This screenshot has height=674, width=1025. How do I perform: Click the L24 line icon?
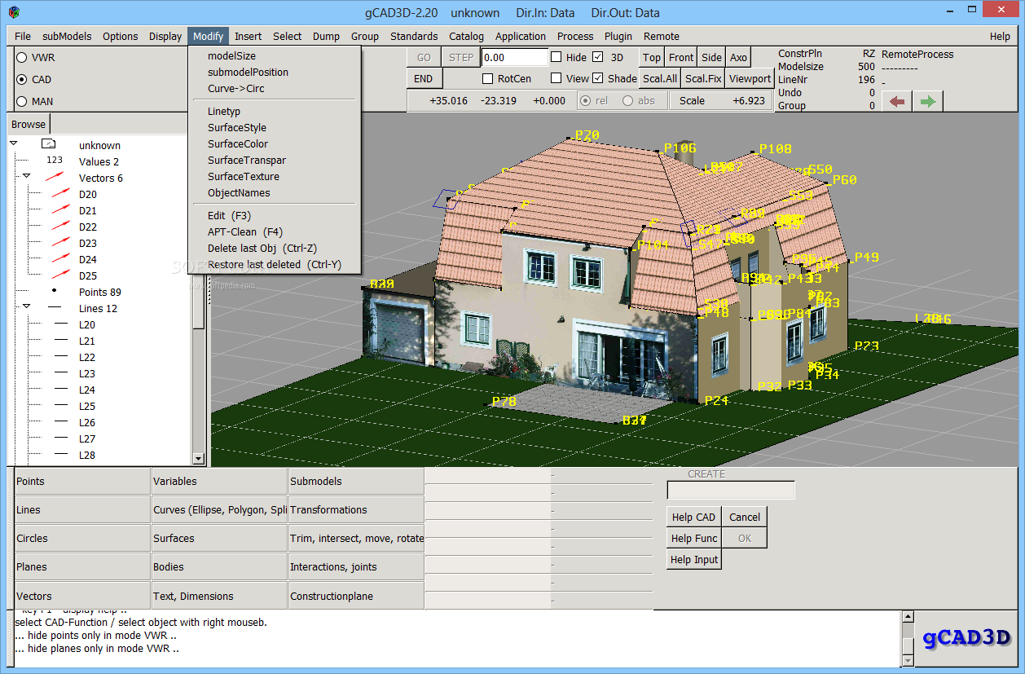click(x=61, y=390)
